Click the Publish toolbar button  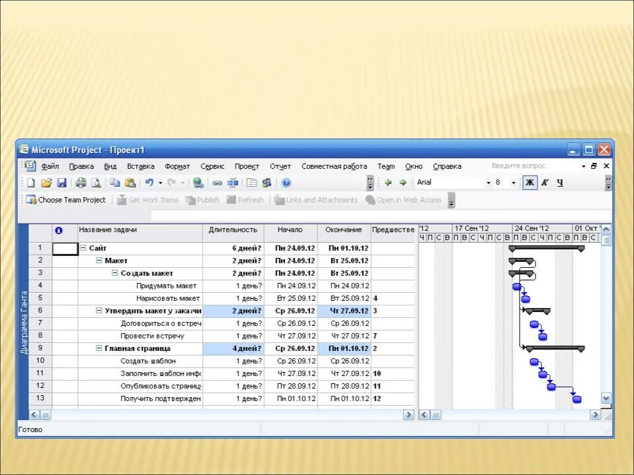tap(202, 200)
